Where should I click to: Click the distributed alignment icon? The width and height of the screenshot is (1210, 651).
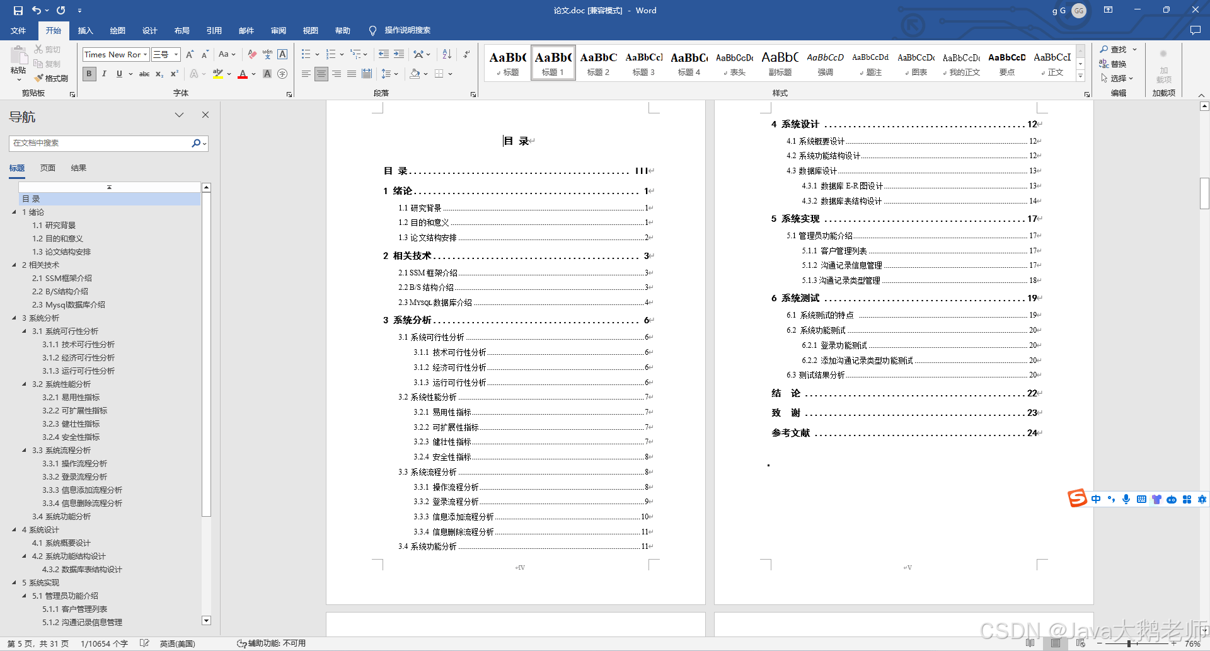coord(367,74)
